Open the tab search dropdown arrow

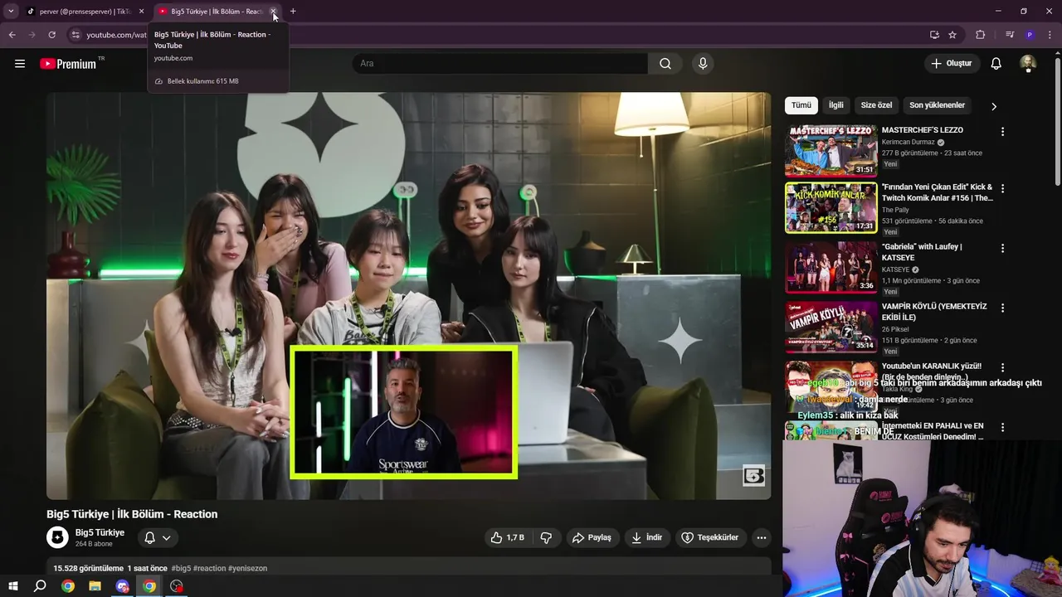tap(11, 12)
